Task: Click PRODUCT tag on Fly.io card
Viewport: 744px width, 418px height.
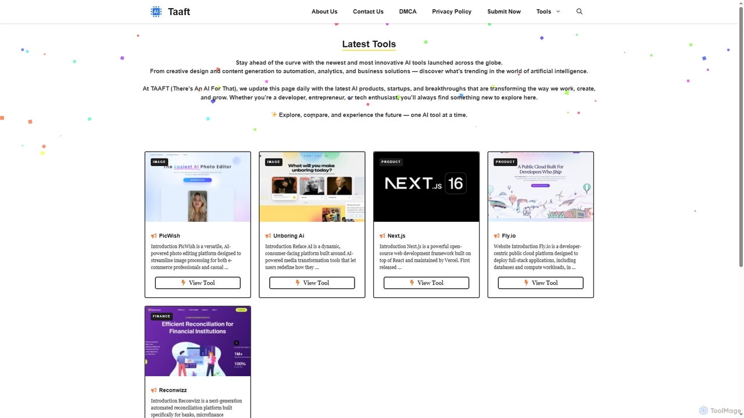Action: pos(505,162)
